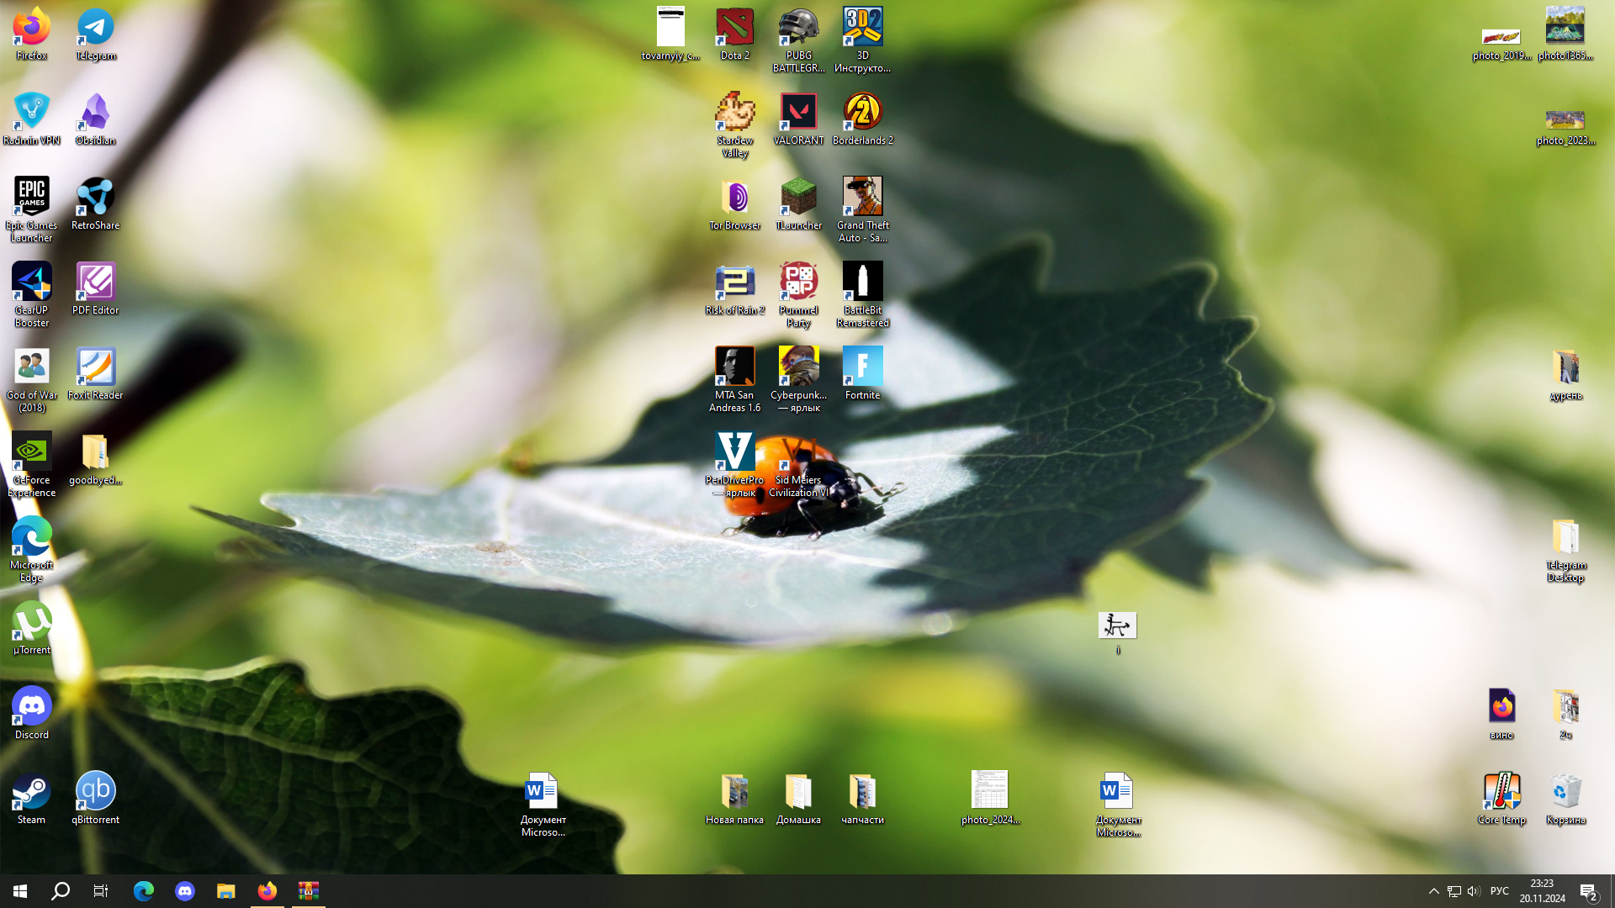The height and width of the screenshot is (908, 1615).
Task: Open GeForce Experience desktop icon
Action: coord(32,464)
